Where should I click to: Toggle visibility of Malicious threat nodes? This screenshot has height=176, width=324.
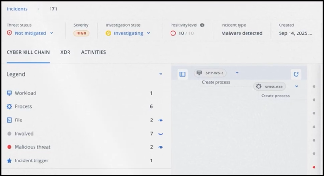tap(161, 147)
